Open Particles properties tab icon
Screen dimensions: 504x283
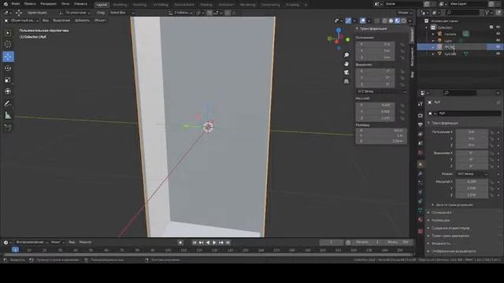[x=421, y=182]
